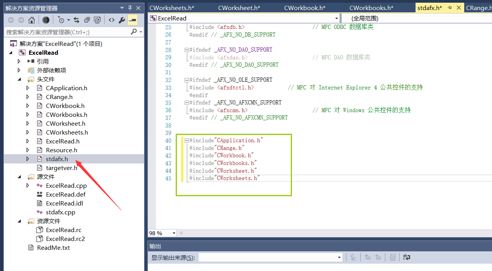
Task: Switch to CRange.h tab
Action: click(478, 8)
